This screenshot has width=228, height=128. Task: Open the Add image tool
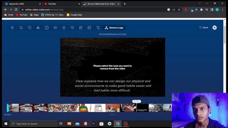coord(89,28)
